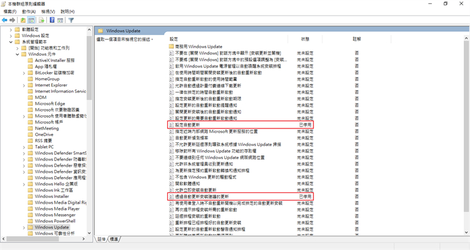Select 指定近端內部網路 Microsoft 更新服務的位置 policy
The width and height of the screenshot is (470, 250).
coord(216,132)
